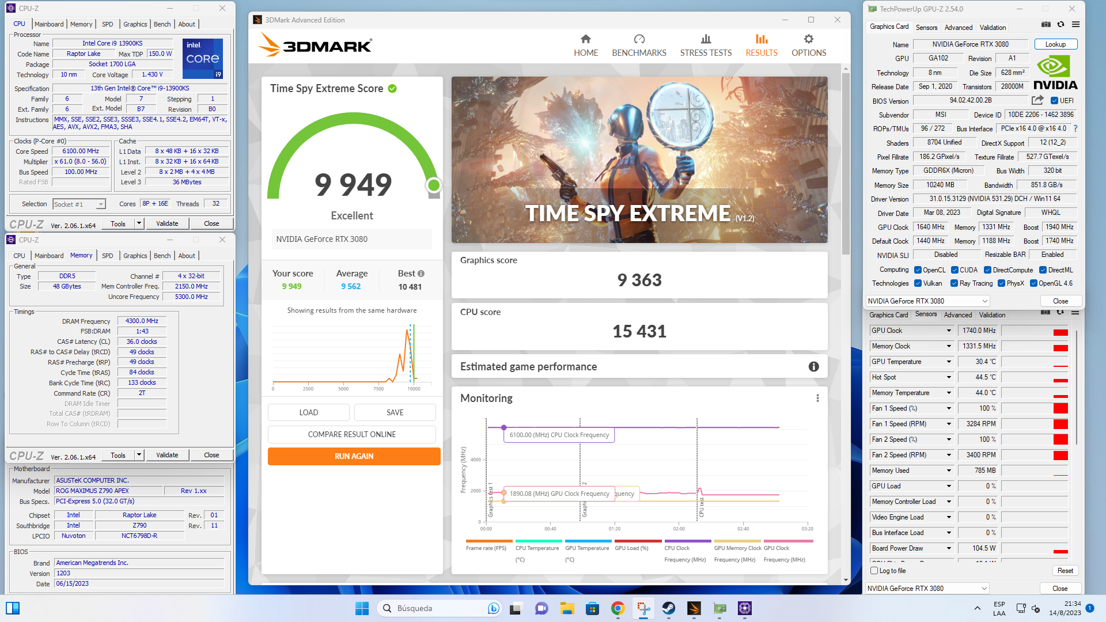This screenshot has height=622, width=1106.
Task: Open CPU-Z taskbar icon
Action: 744,608
